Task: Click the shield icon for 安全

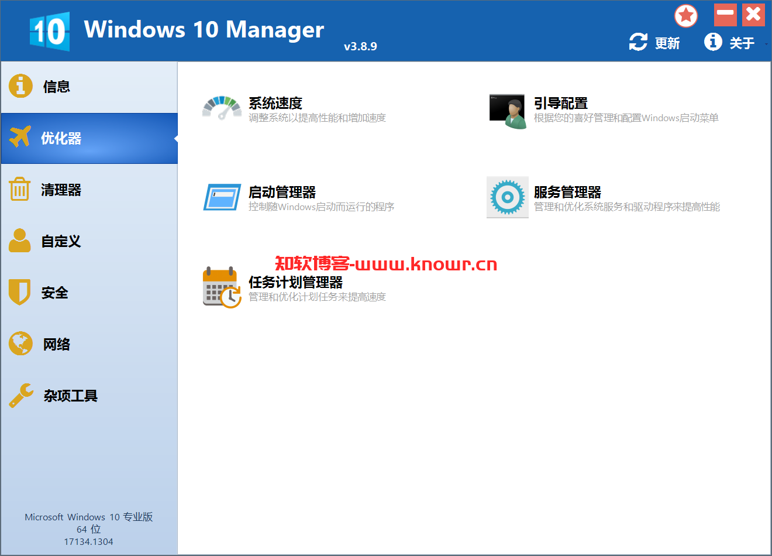Action: pyautogui.click(x=19, y=291)
